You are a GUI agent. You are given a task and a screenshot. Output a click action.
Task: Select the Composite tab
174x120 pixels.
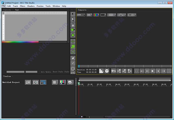coord(82,10)
